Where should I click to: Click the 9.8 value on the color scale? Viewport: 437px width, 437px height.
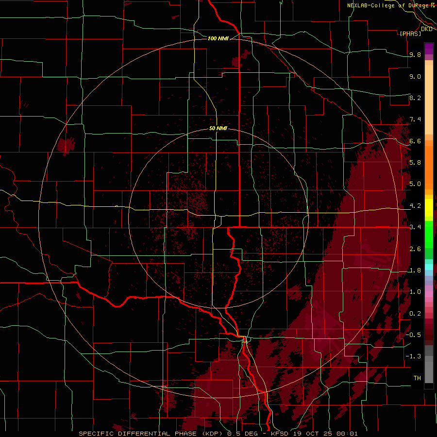pyautogui.click(x=415, y=54)
